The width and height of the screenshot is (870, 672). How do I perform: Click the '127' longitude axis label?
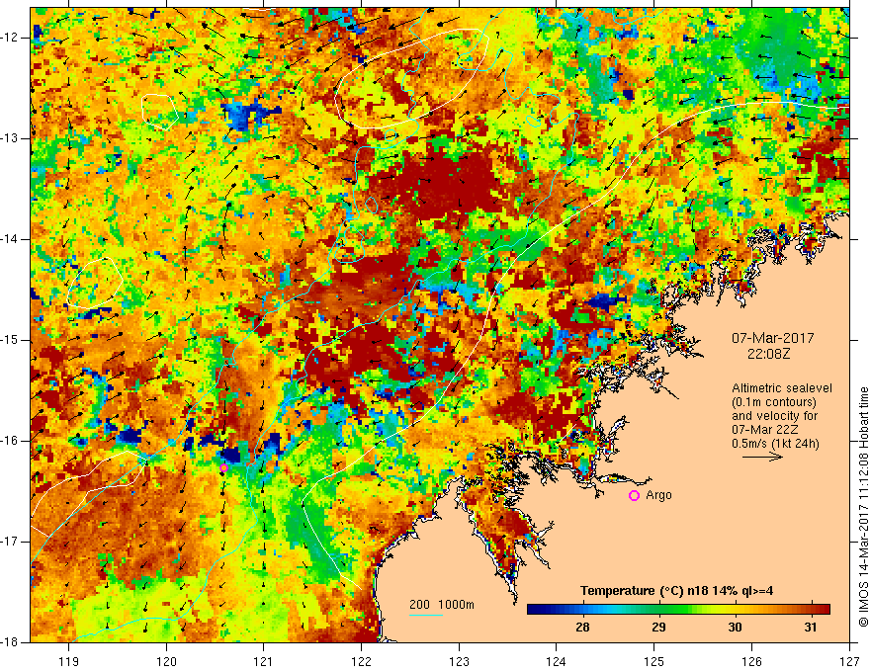coord(849,661)
